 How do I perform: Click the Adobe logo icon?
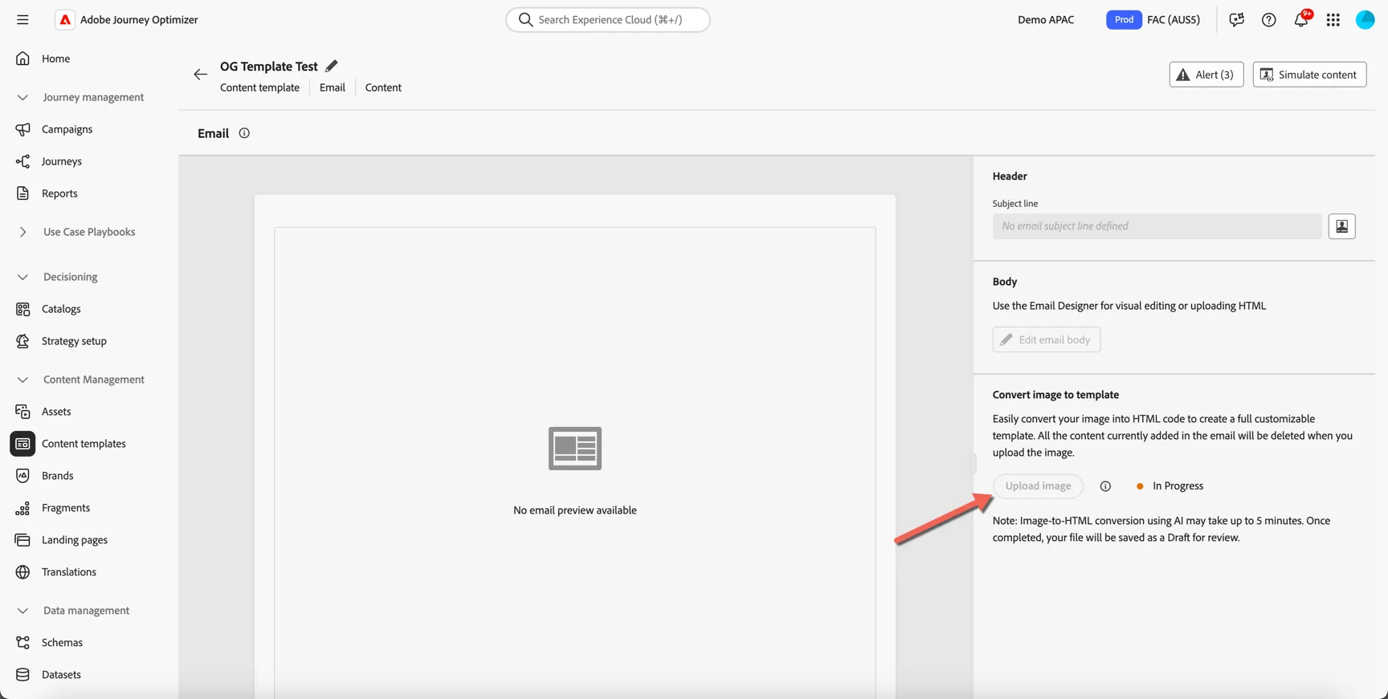click(x=65, y=19)
